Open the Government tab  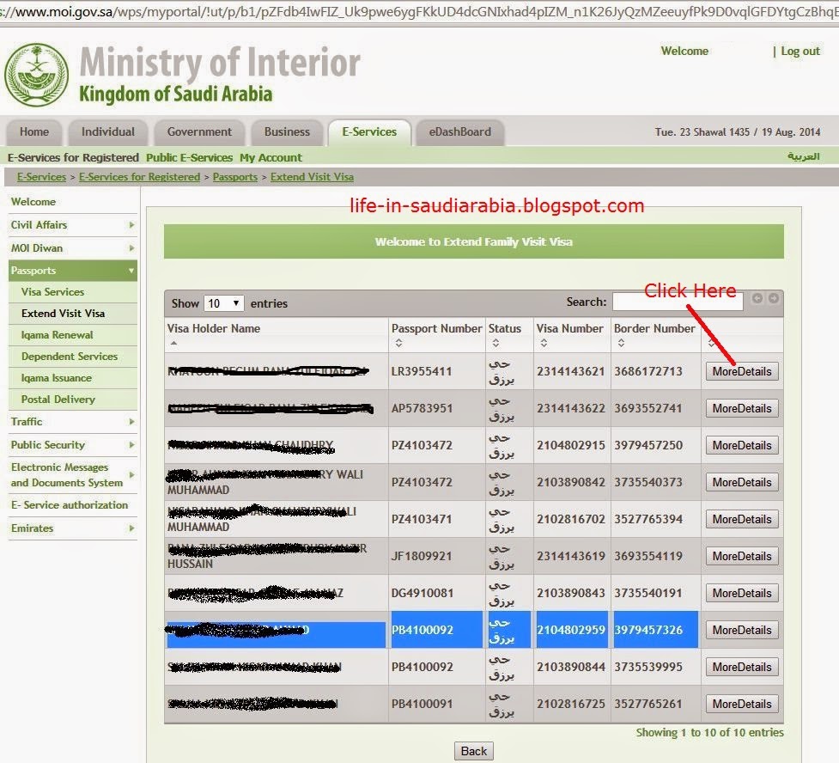point(199,131)
